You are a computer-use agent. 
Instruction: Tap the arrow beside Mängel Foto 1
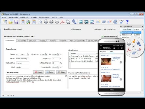coord(121,62)
